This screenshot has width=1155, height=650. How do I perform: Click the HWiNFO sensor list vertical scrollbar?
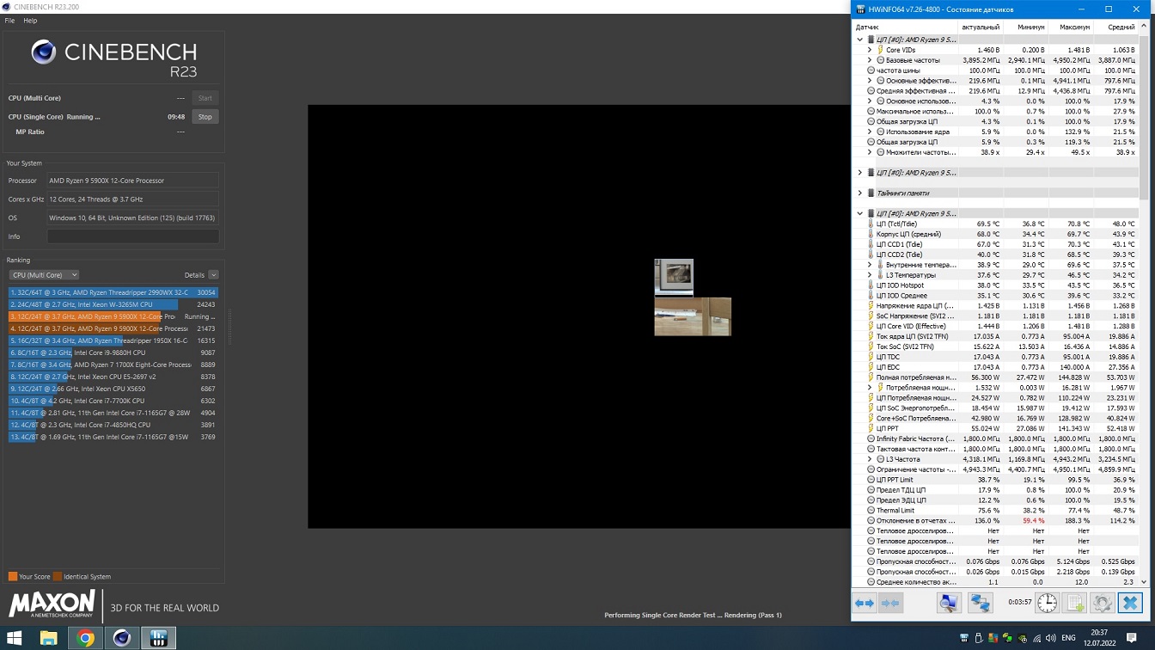[x=1143, y=117]
